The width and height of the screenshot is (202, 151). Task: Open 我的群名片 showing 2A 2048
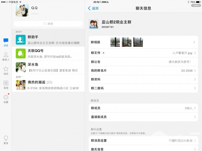143,71
